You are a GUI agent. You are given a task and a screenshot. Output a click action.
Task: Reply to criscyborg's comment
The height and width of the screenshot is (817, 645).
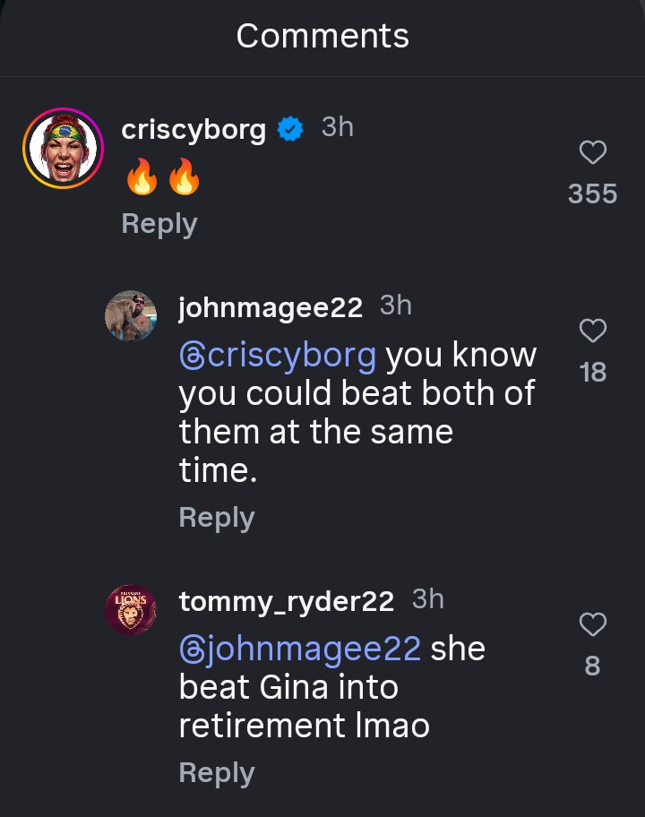(x=159, y=224)
